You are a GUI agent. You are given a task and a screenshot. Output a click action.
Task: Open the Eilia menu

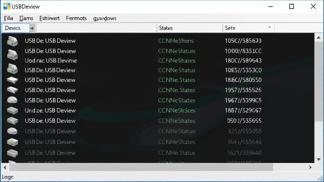pyautogui.click(x=9, y=18)
